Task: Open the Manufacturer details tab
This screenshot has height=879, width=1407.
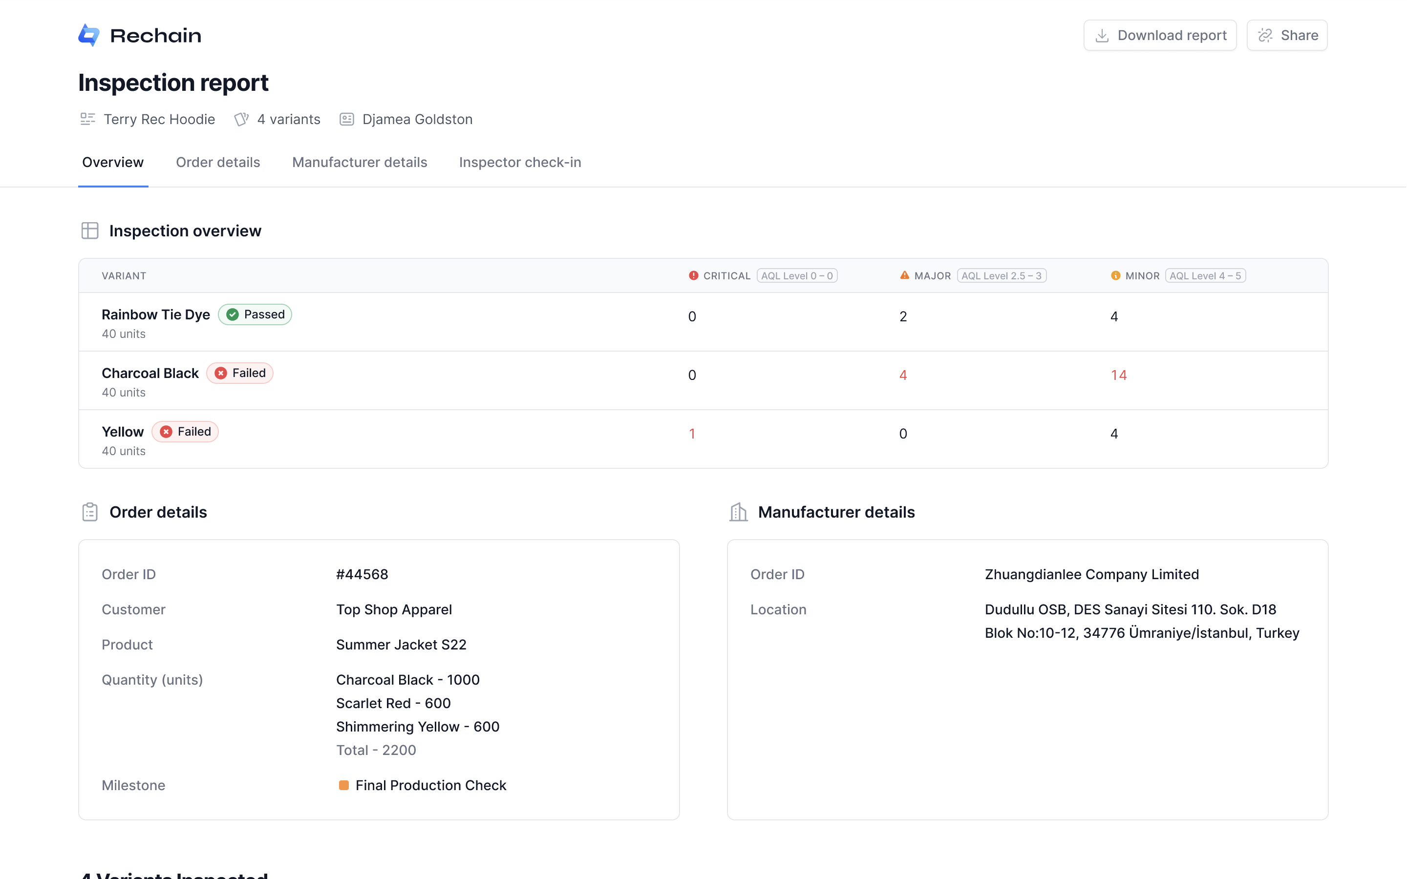Action: [x=359, y=162]
